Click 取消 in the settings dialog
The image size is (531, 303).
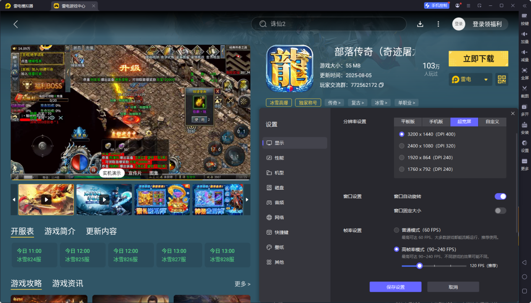tap(453, 287)
